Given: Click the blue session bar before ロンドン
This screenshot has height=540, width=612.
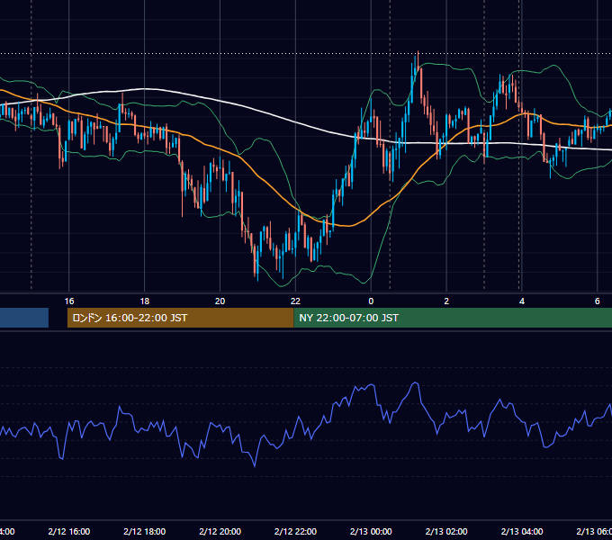Looking at the screenshot, I should pos(24,318).
